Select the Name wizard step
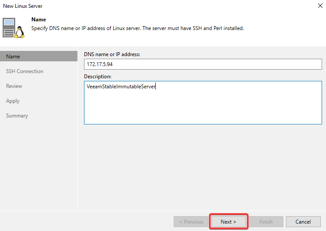 click(x=13, y=57)
